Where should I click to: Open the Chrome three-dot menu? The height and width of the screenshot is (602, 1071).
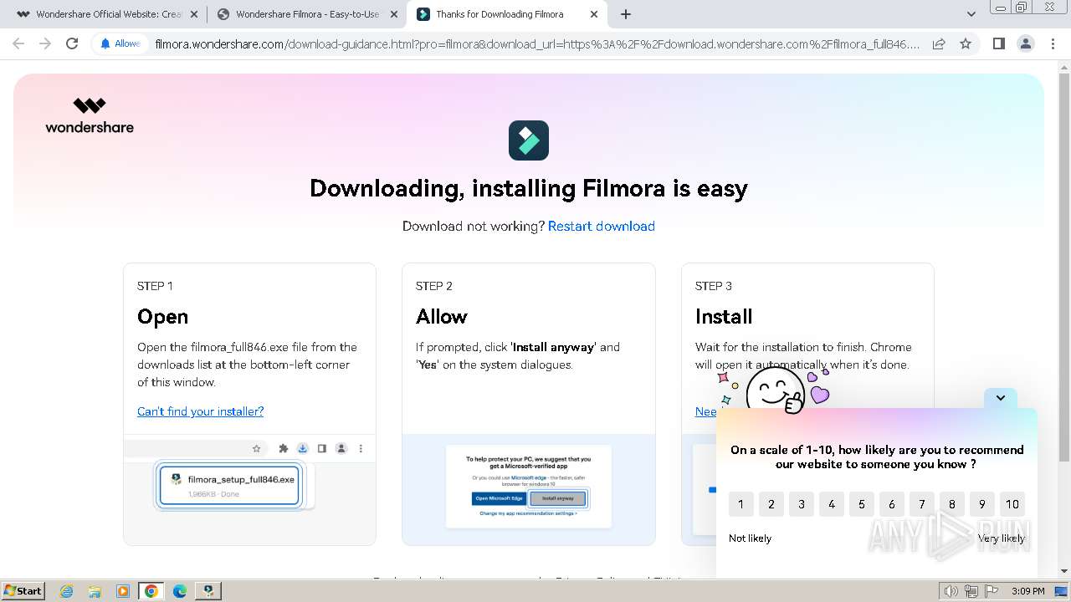point(1053,43)
